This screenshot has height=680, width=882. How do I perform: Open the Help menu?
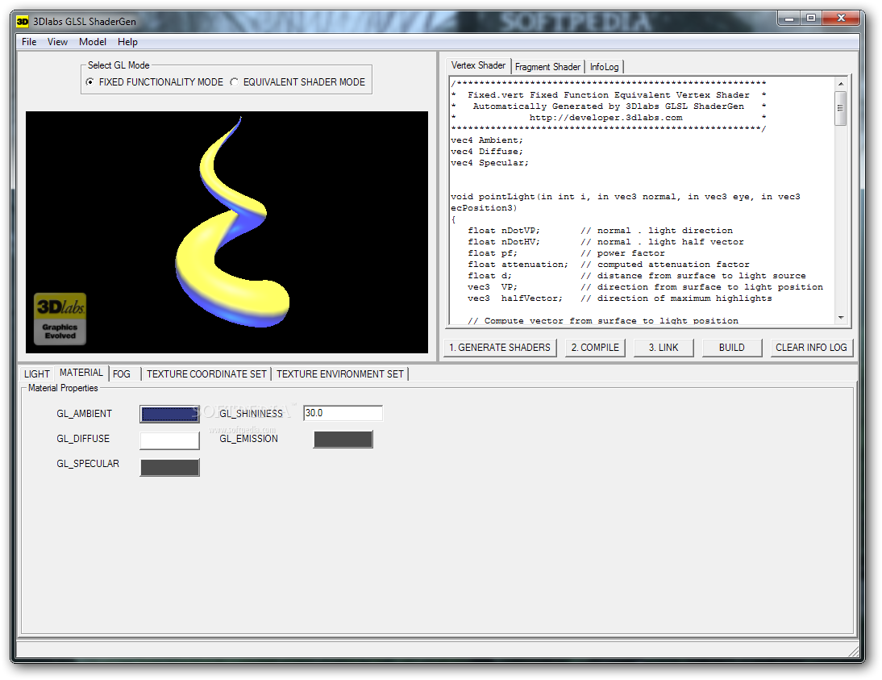[127, 42]
